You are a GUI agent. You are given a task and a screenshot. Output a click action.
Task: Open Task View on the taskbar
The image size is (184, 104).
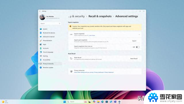(90, 102)
